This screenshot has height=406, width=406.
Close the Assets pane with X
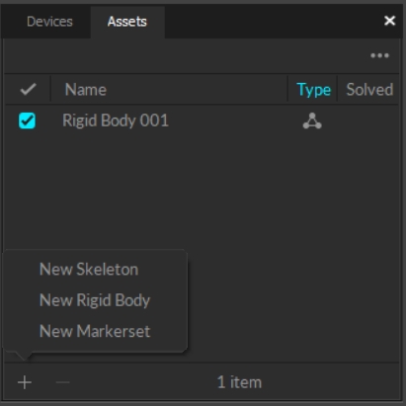point(389,21)
